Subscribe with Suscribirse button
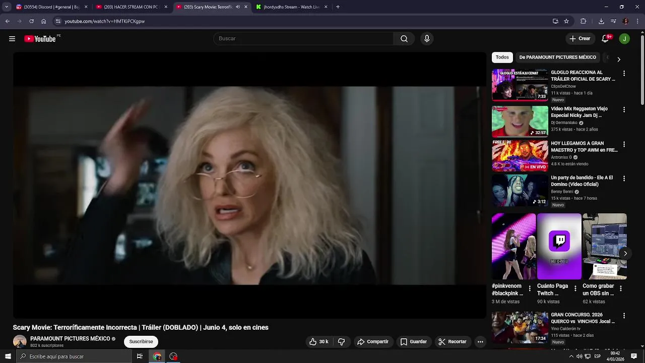Image resolution: width=645 pixels, height=363 pixels. coord(141,342)
